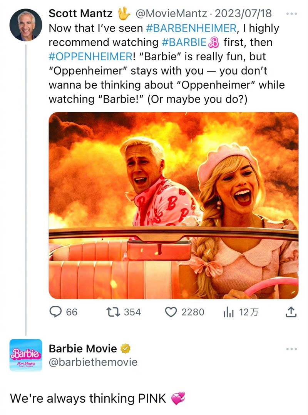
Task: Open more options on Barbie Movie reply
Action: pos(291,349)
